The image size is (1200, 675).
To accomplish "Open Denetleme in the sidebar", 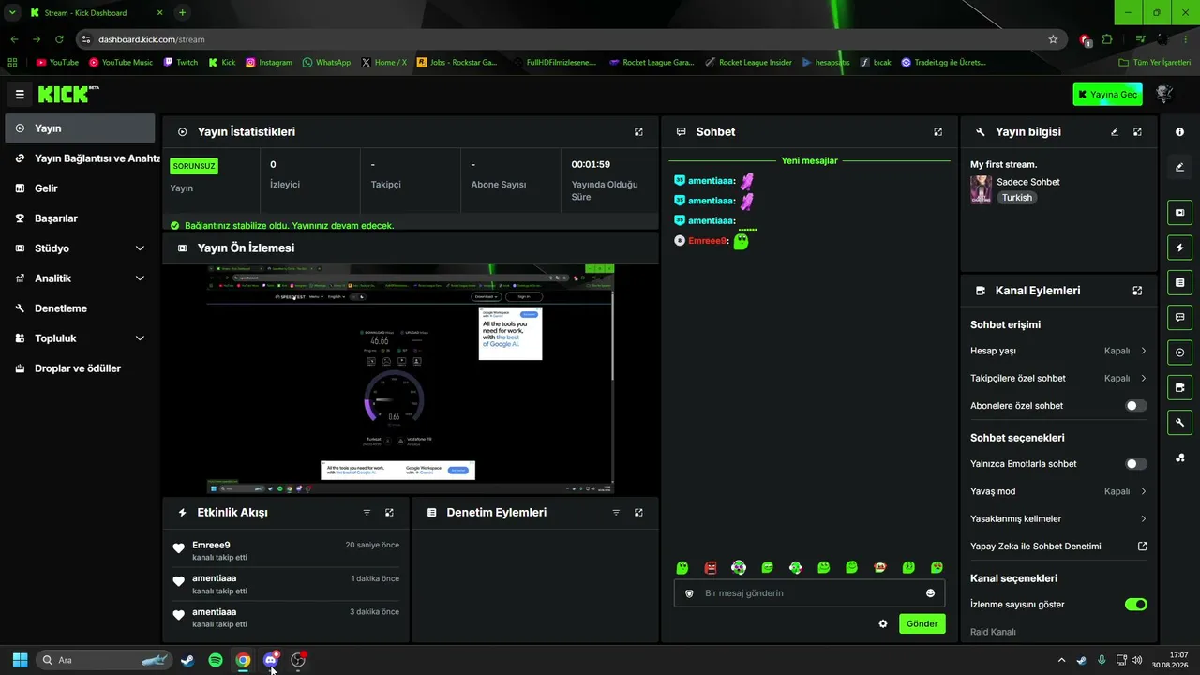I will [80, 308].
